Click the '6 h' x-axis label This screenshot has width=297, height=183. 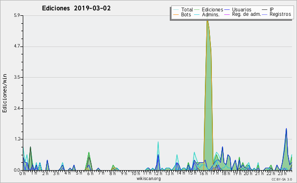coord(90,173)
